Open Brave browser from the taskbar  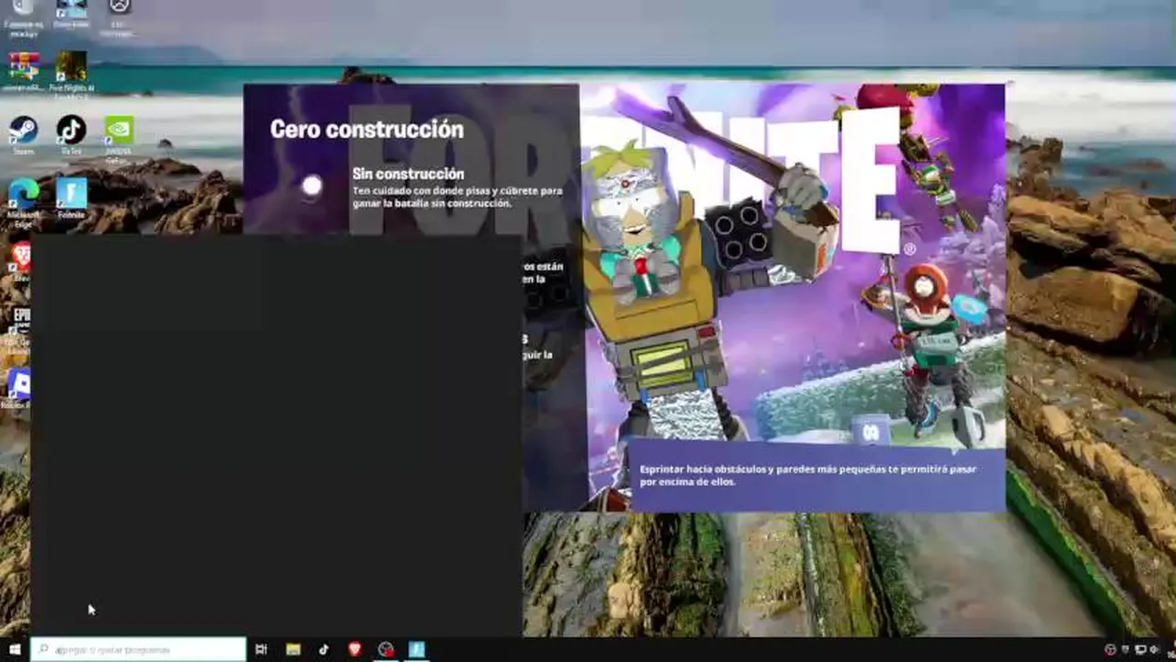point(355,649)
